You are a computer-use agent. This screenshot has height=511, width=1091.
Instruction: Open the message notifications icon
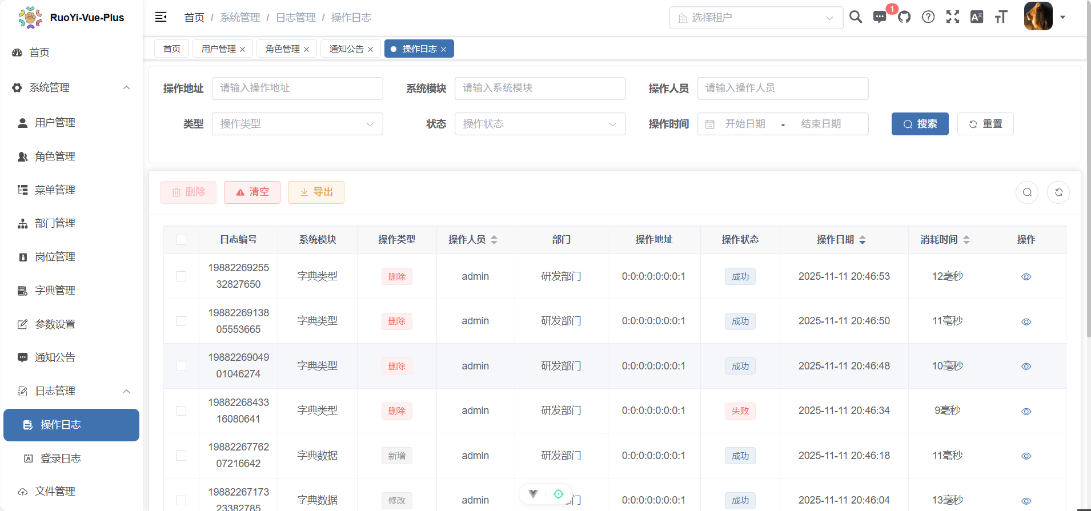(880, 17)
